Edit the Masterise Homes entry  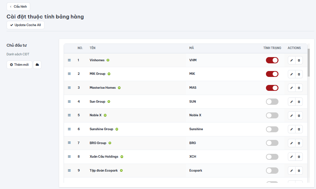[291, 88]
